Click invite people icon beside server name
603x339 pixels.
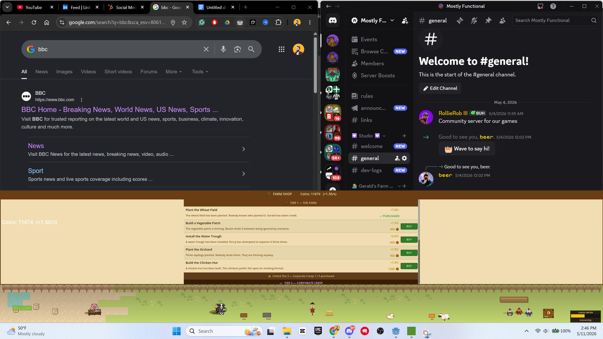point(405,21)
